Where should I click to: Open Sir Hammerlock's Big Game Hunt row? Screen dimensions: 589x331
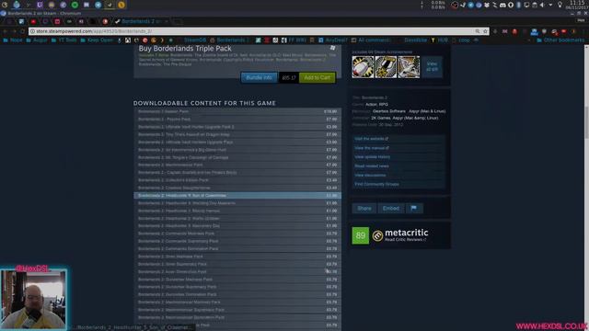(237, 150)
